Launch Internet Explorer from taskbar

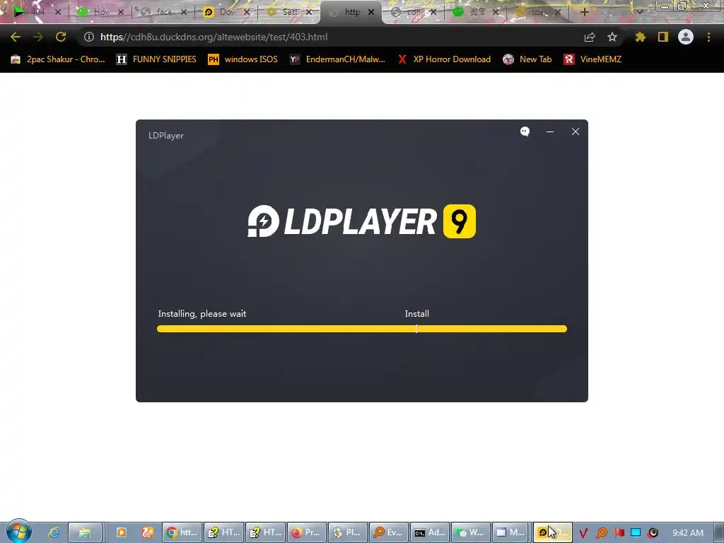pos(54,532)
